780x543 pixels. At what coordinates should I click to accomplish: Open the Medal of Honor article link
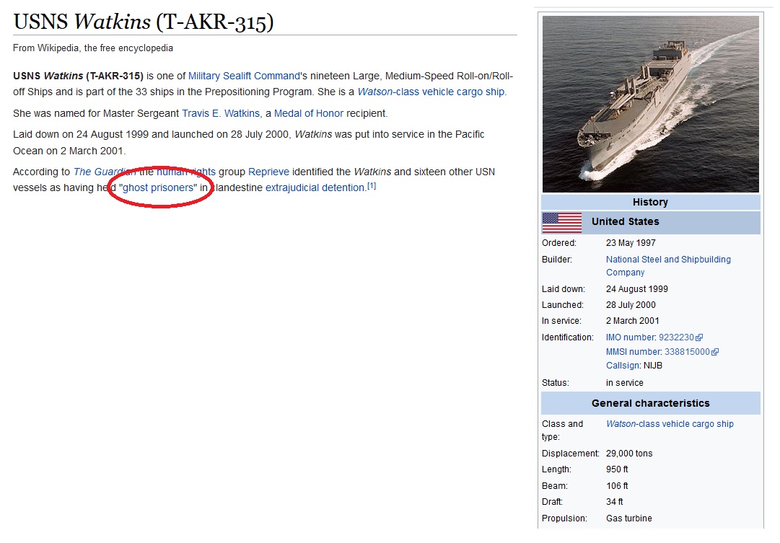tap(308, 113)
